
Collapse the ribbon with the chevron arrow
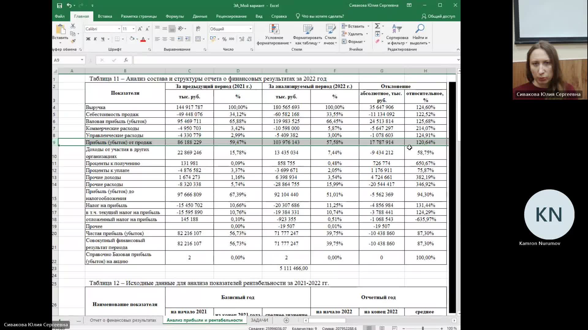tap(458, 49)
